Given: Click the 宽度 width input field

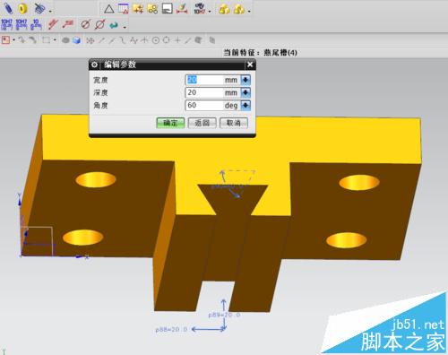Looking at the screenshot, I should click(x=205, y=80).
